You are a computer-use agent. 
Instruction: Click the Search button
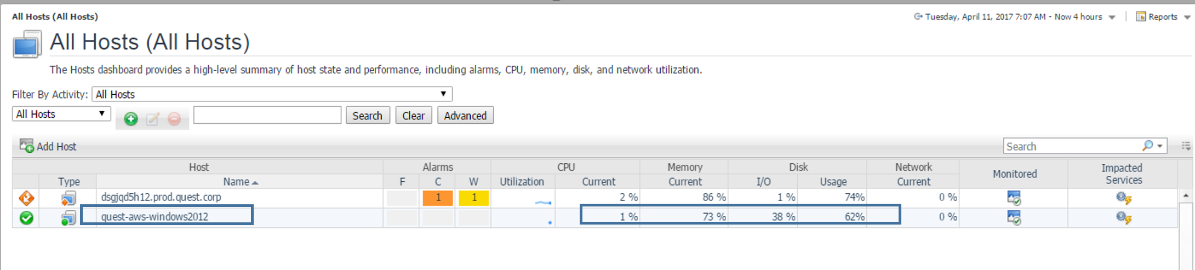pos(367,116)
